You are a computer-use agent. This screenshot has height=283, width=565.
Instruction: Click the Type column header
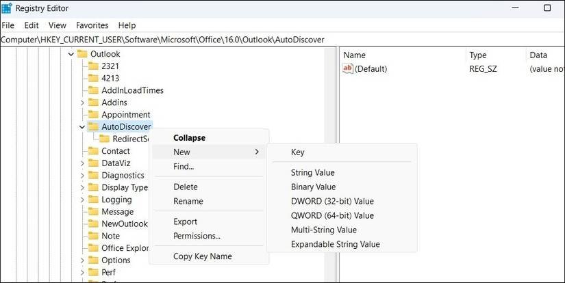(477, 55)
